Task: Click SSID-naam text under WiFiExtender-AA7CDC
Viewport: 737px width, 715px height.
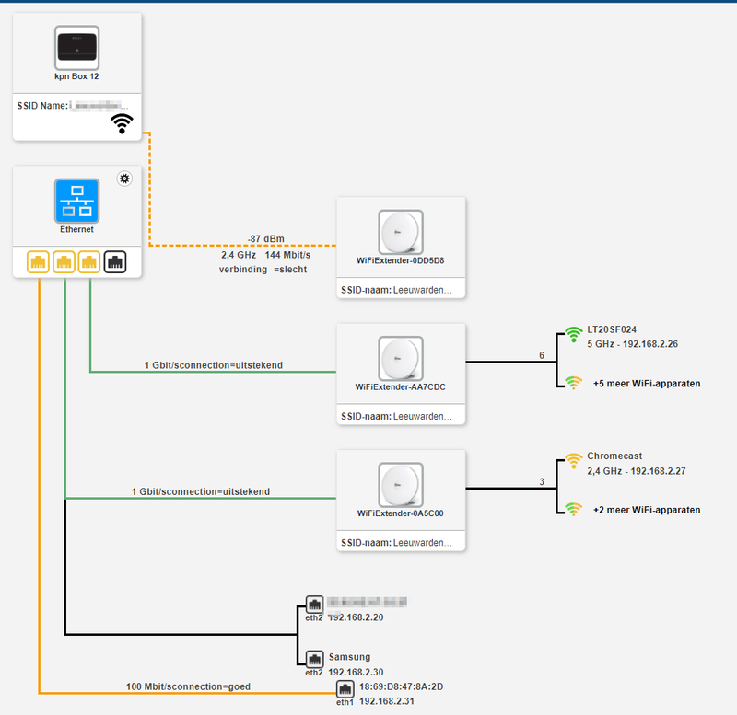Action: point(396,417)
